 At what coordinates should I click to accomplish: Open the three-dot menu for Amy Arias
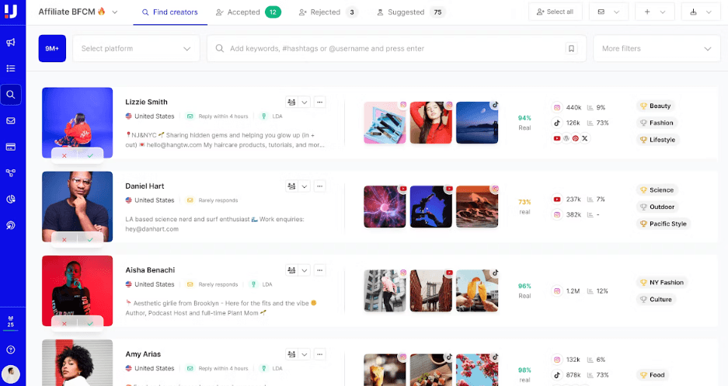coord(320,354)
